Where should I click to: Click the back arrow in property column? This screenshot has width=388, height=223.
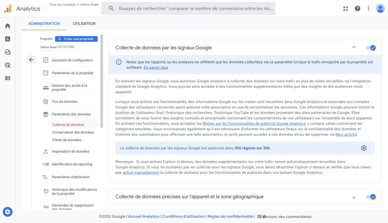(x=31, y=60)
